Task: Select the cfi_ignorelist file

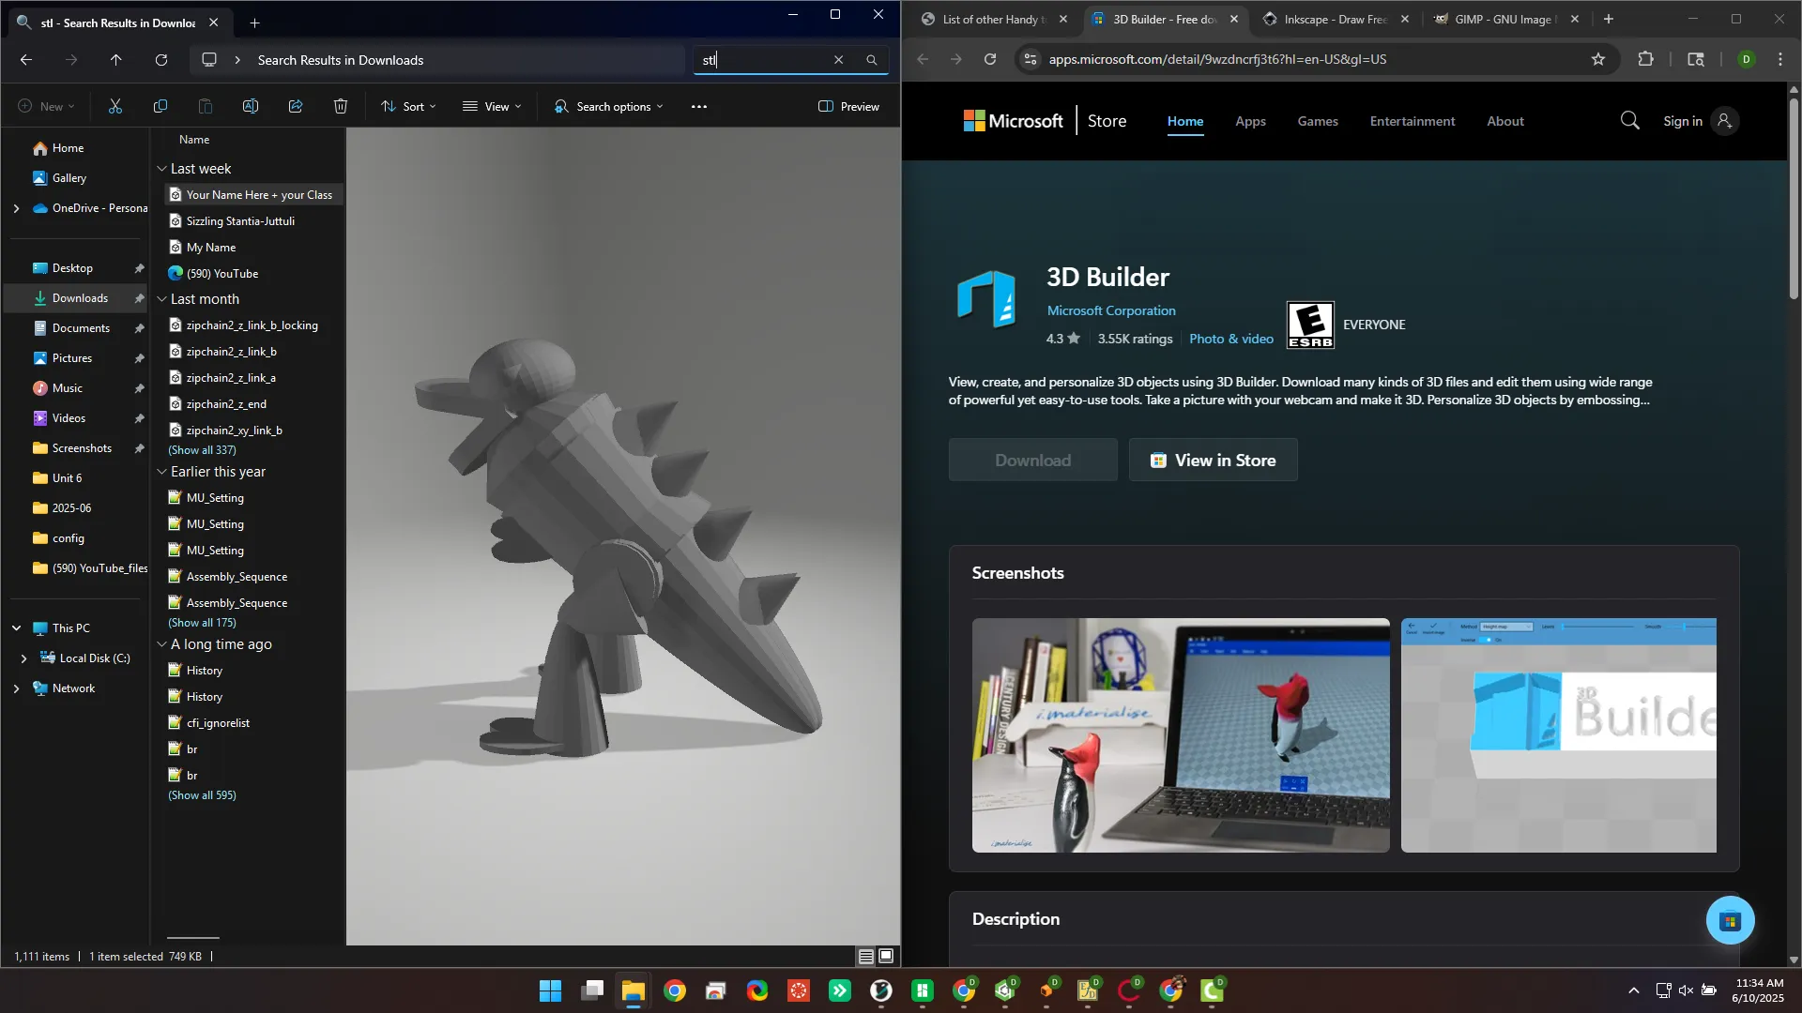Action: point(218,723)
